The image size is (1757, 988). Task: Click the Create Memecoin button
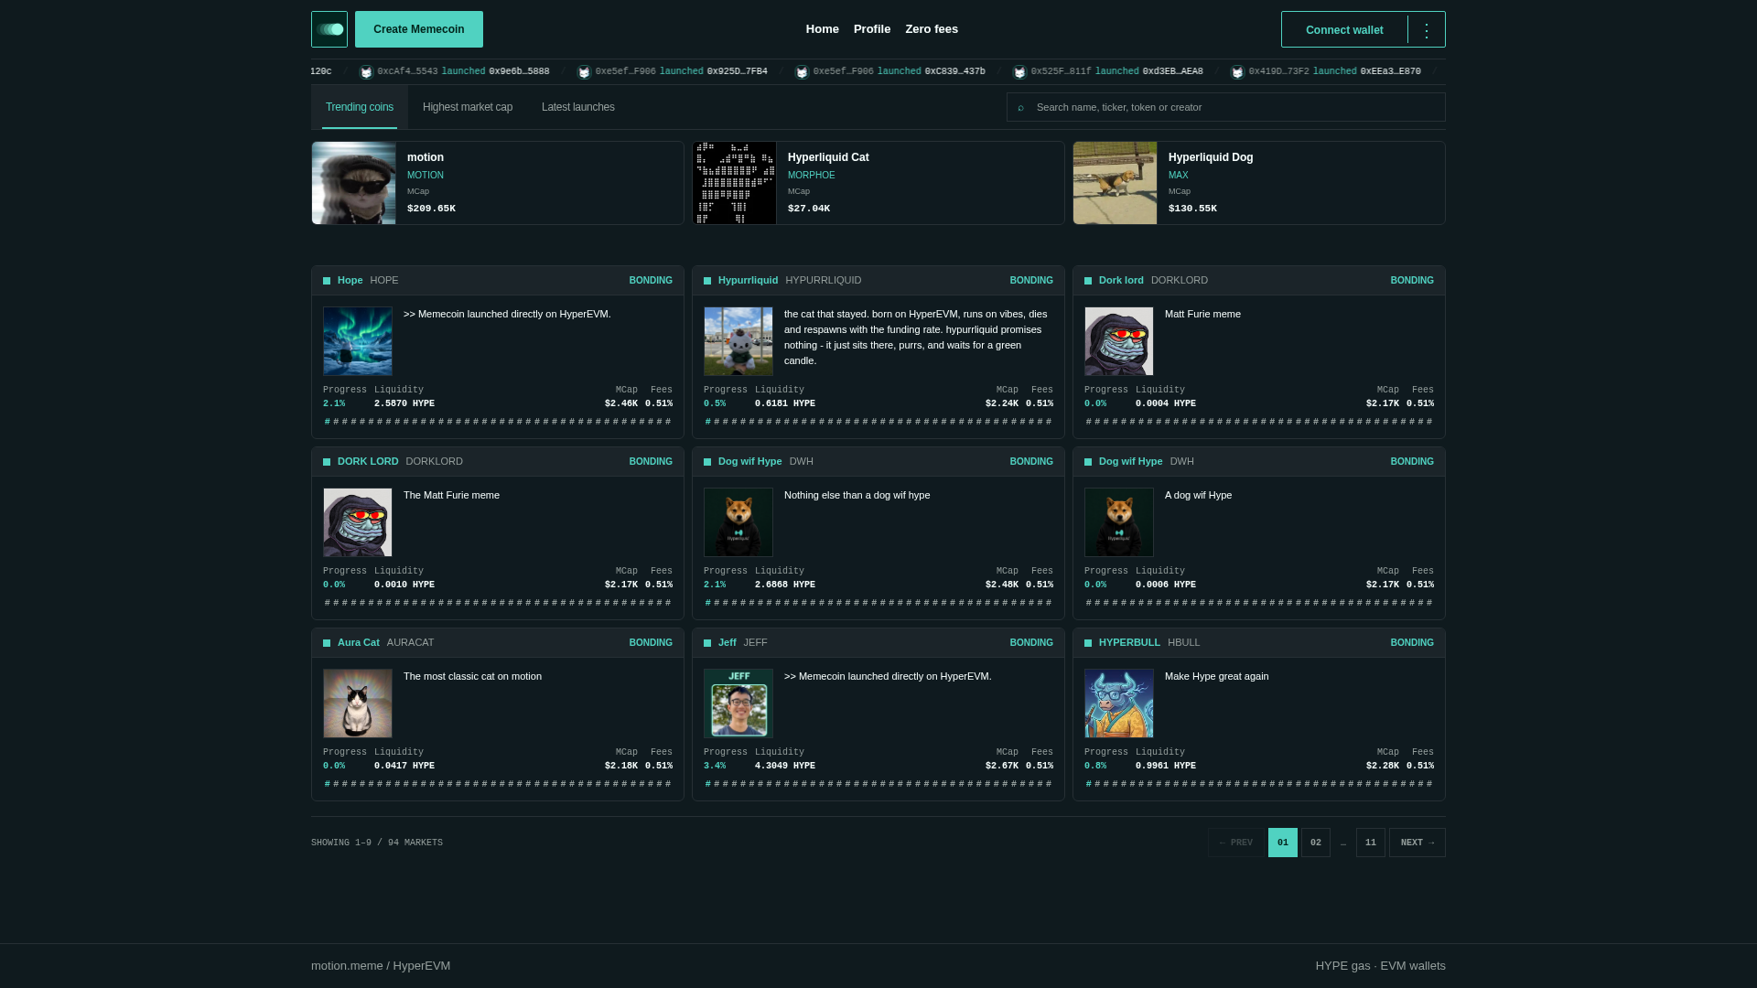(419, 29)
